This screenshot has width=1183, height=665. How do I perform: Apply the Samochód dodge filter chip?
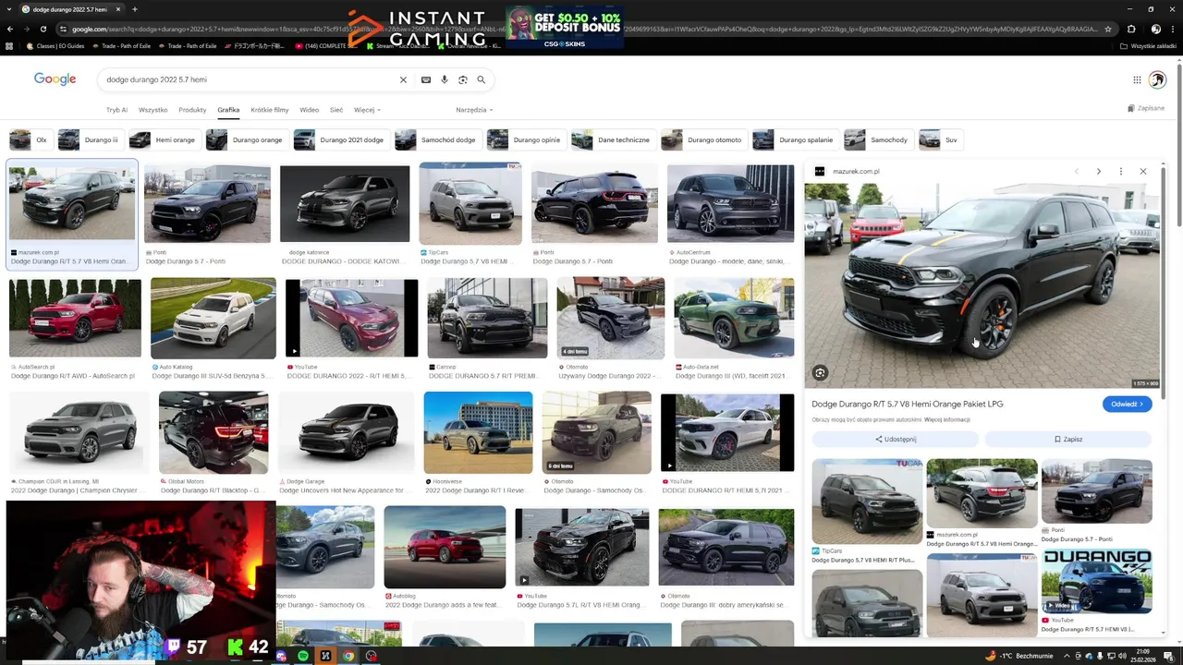point(436,139)
